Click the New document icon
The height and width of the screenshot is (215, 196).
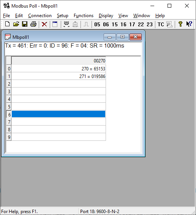tap(7, 24)
